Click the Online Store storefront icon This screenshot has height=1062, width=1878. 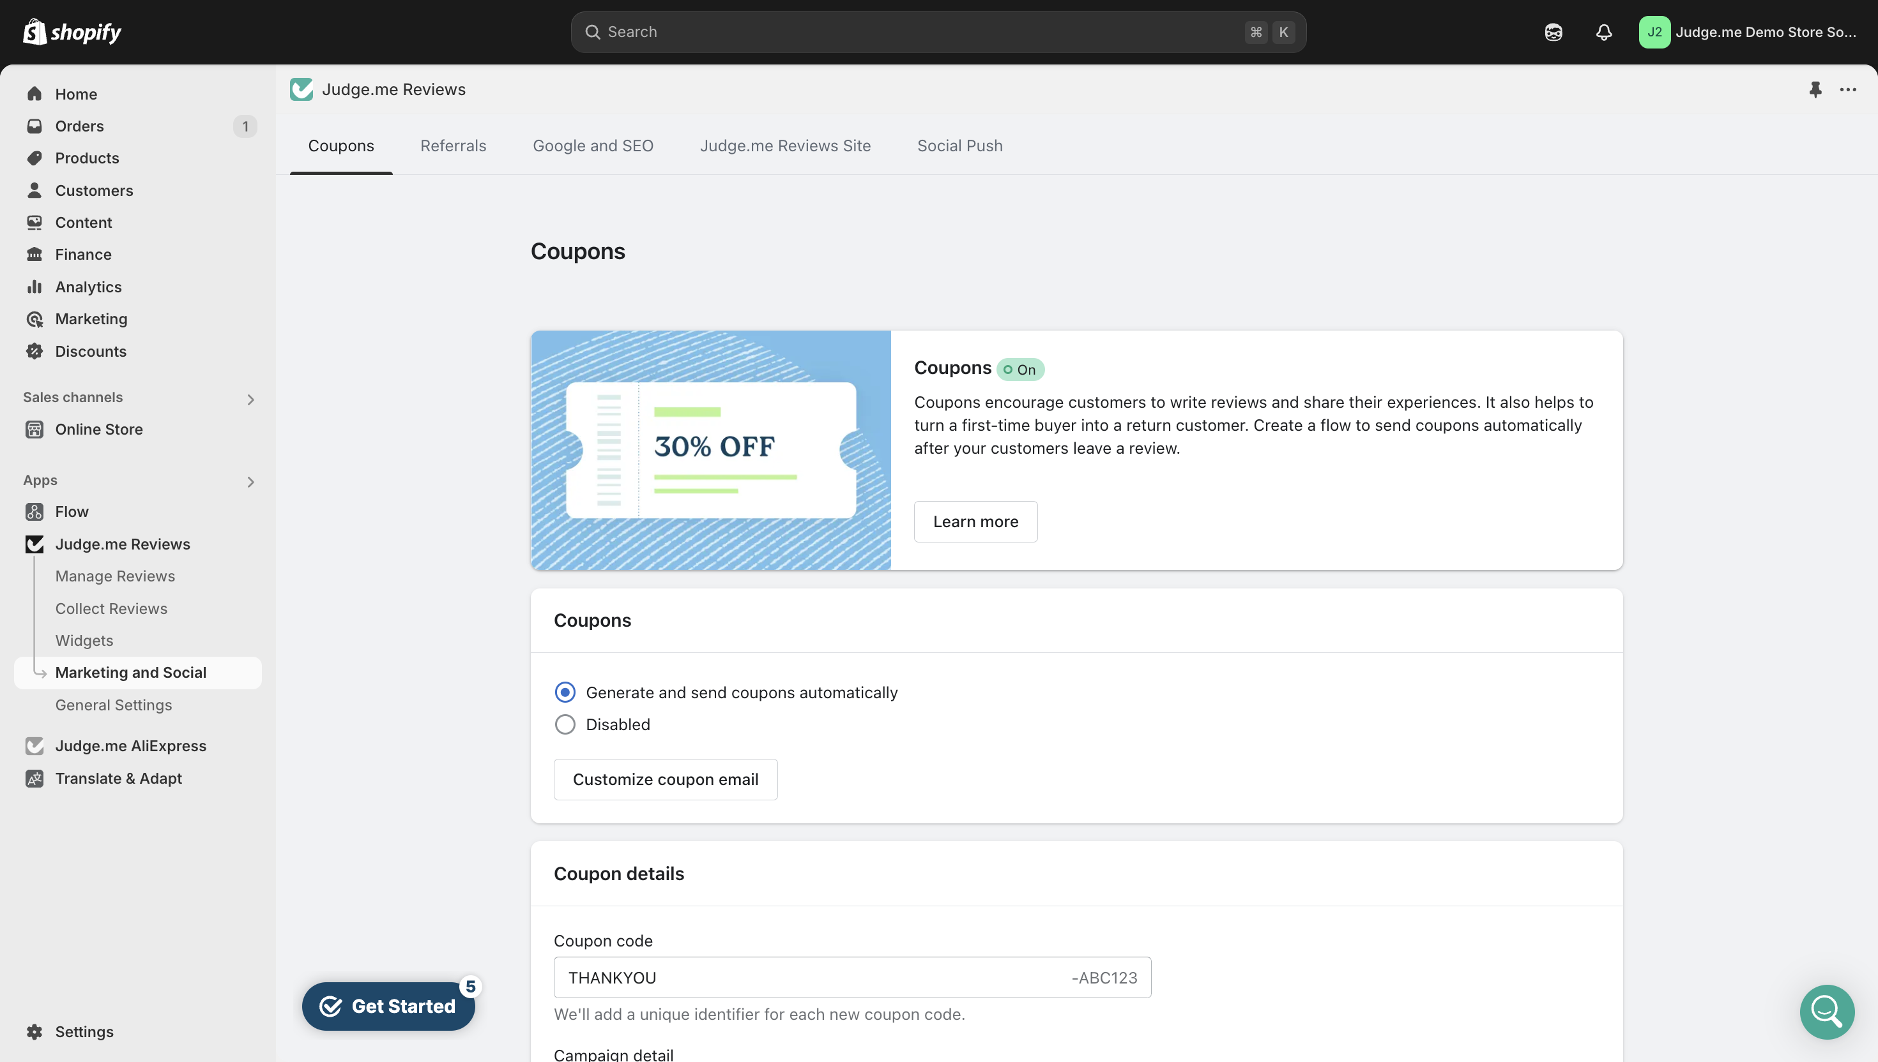[34, 430]
